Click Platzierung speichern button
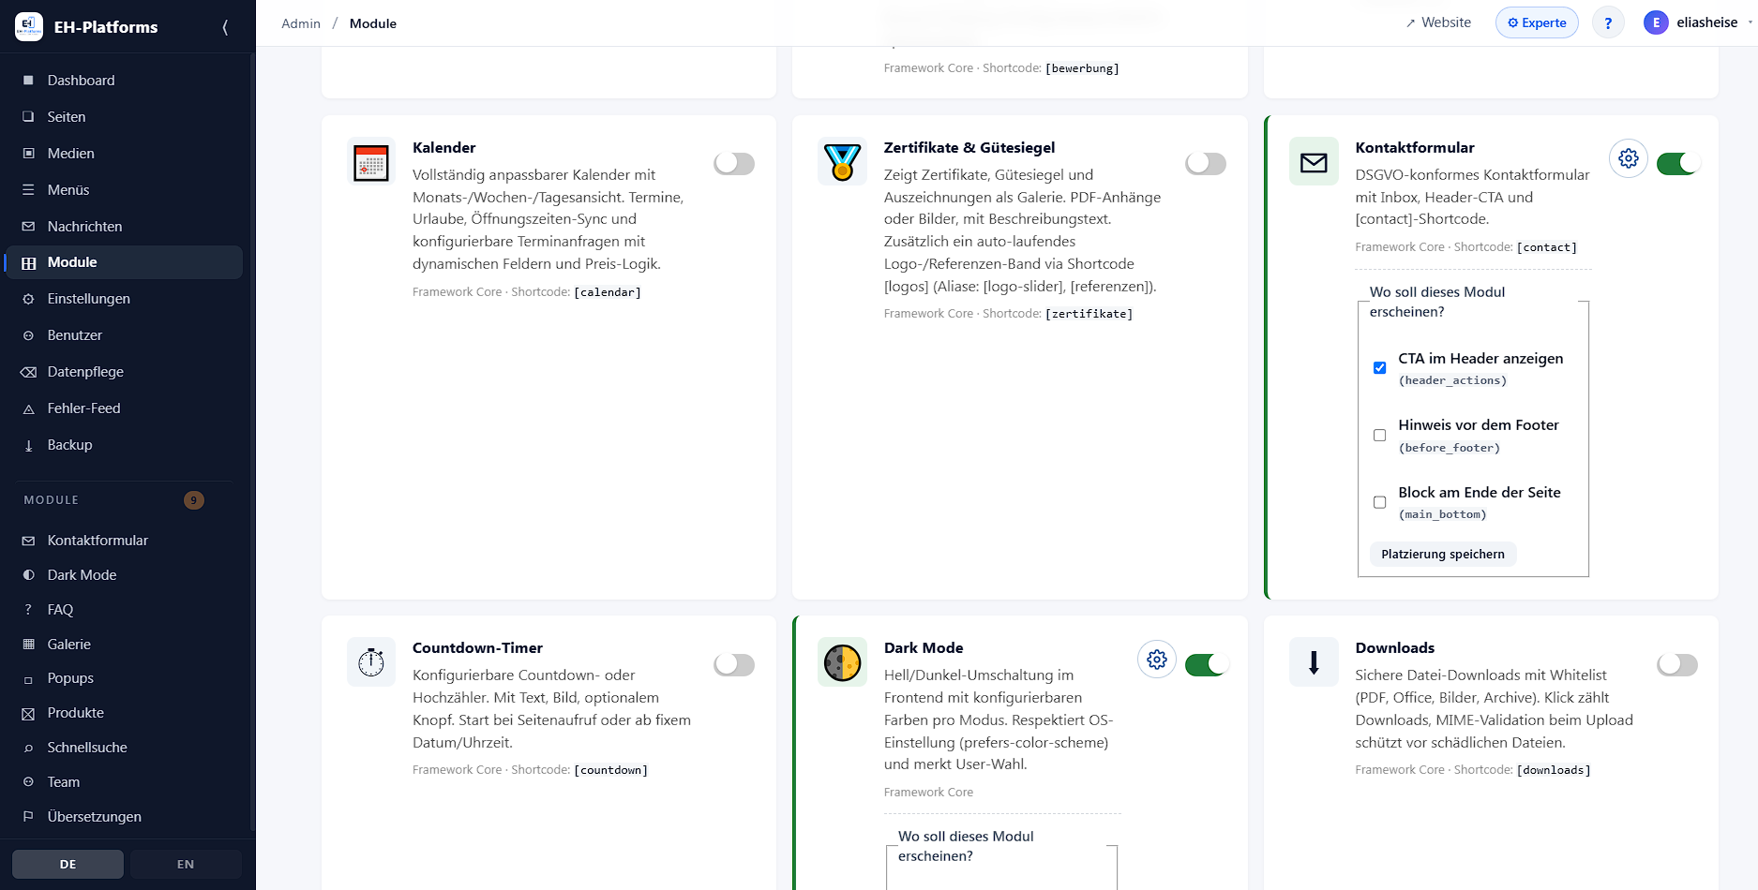The image size is (1758, 890). click(1443, 554)
